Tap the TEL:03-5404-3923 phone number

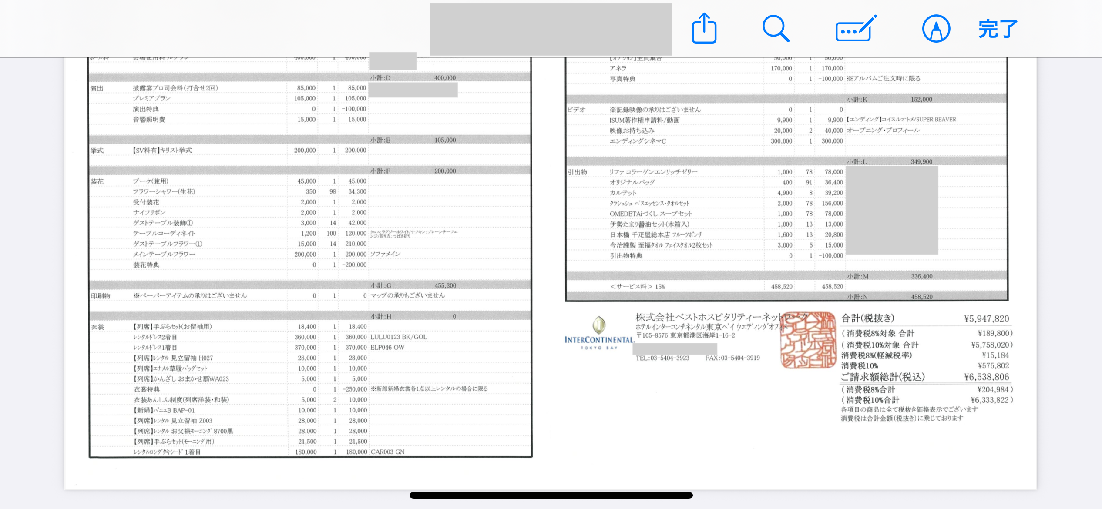[x=662, y=358]
